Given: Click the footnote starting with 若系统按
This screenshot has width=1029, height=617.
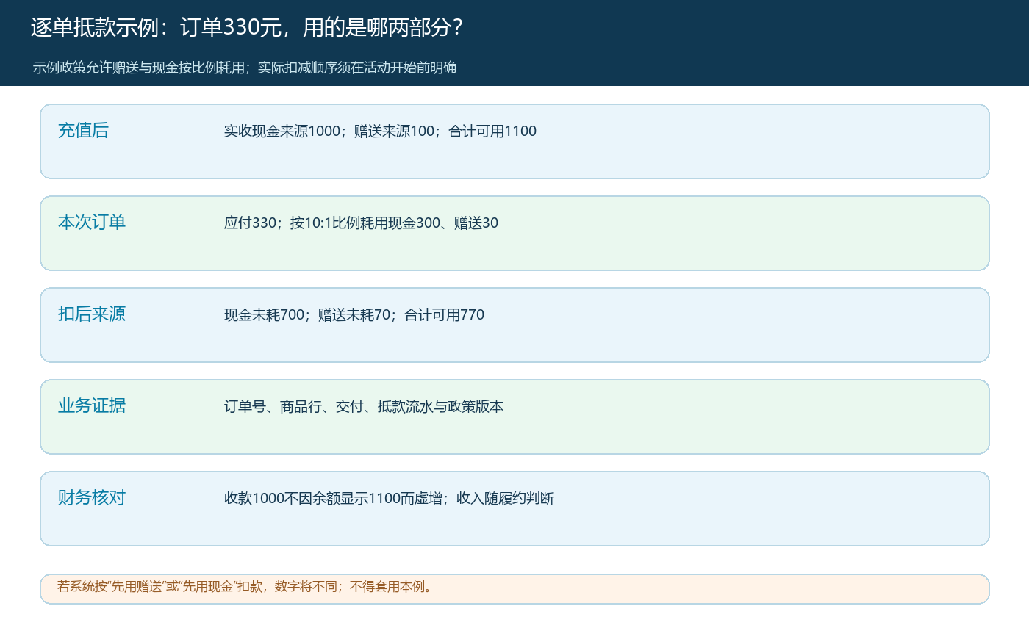Looking at the screenshot, I should (246, 587).
